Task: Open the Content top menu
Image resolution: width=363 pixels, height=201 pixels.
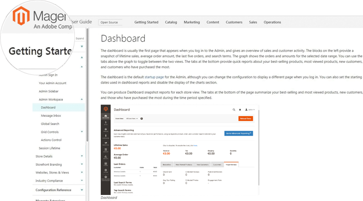Action: (x=213, y=22)
